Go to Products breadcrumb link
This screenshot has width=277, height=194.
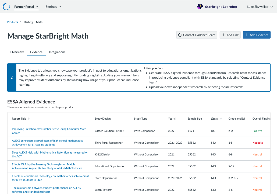pyautogui.click(x=13, y=22)
